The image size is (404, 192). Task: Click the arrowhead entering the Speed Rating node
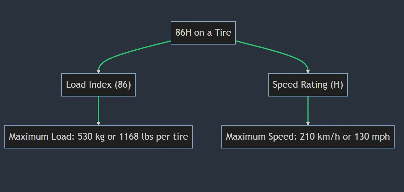point(308,71)
